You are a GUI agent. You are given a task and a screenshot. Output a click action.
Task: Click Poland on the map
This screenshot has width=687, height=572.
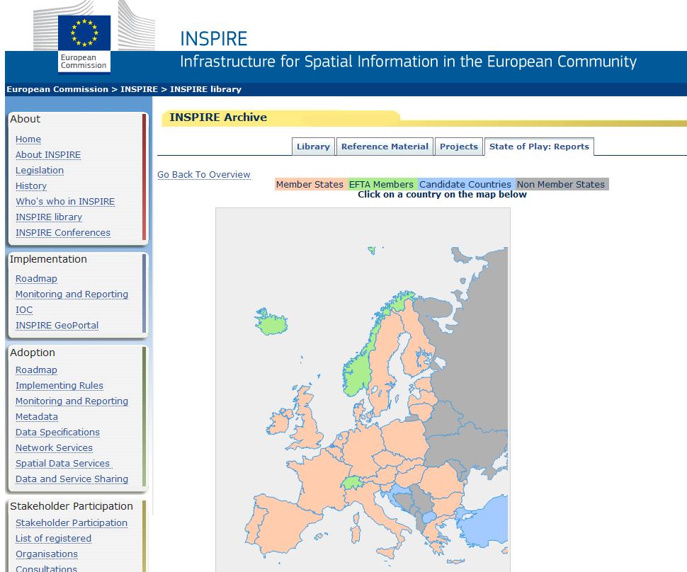(x=405, y=438)
